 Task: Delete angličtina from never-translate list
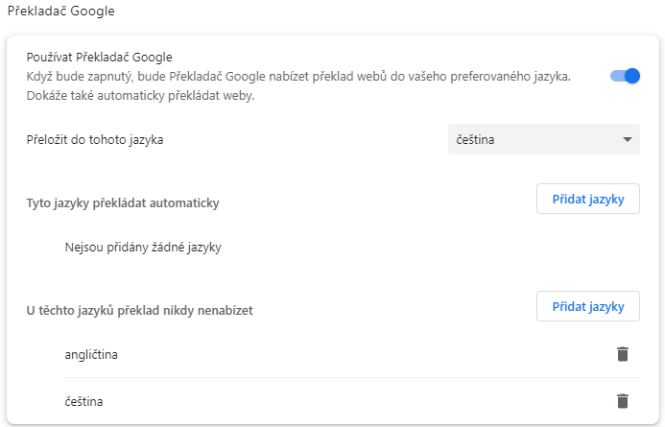tap(623, 354)
